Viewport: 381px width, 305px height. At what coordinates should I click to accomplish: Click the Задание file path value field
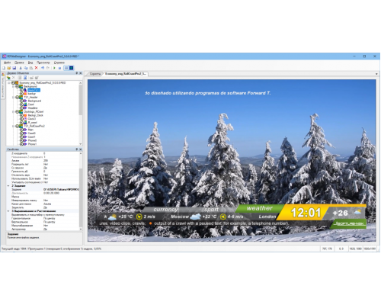click(61, 189)
